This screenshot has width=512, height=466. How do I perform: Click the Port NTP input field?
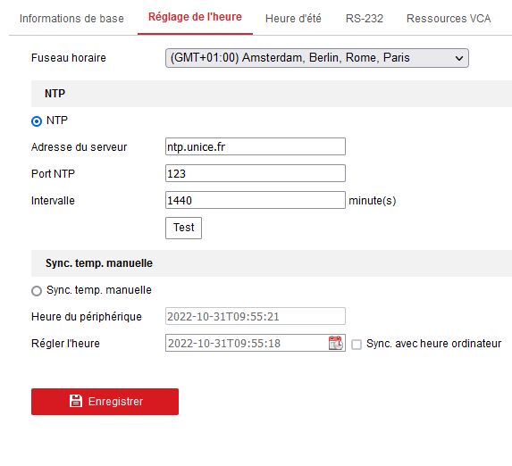click(256, 173)
